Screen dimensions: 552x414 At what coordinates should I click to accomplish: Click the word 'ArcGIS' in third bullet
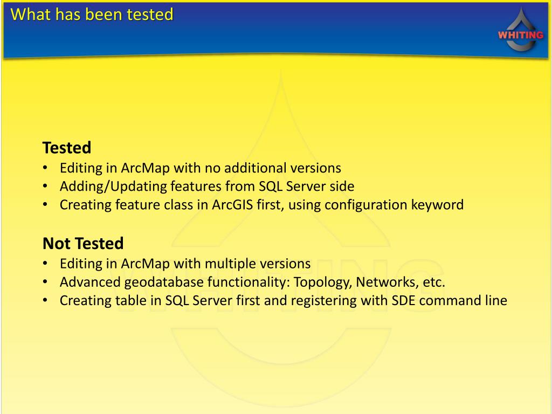232,205
